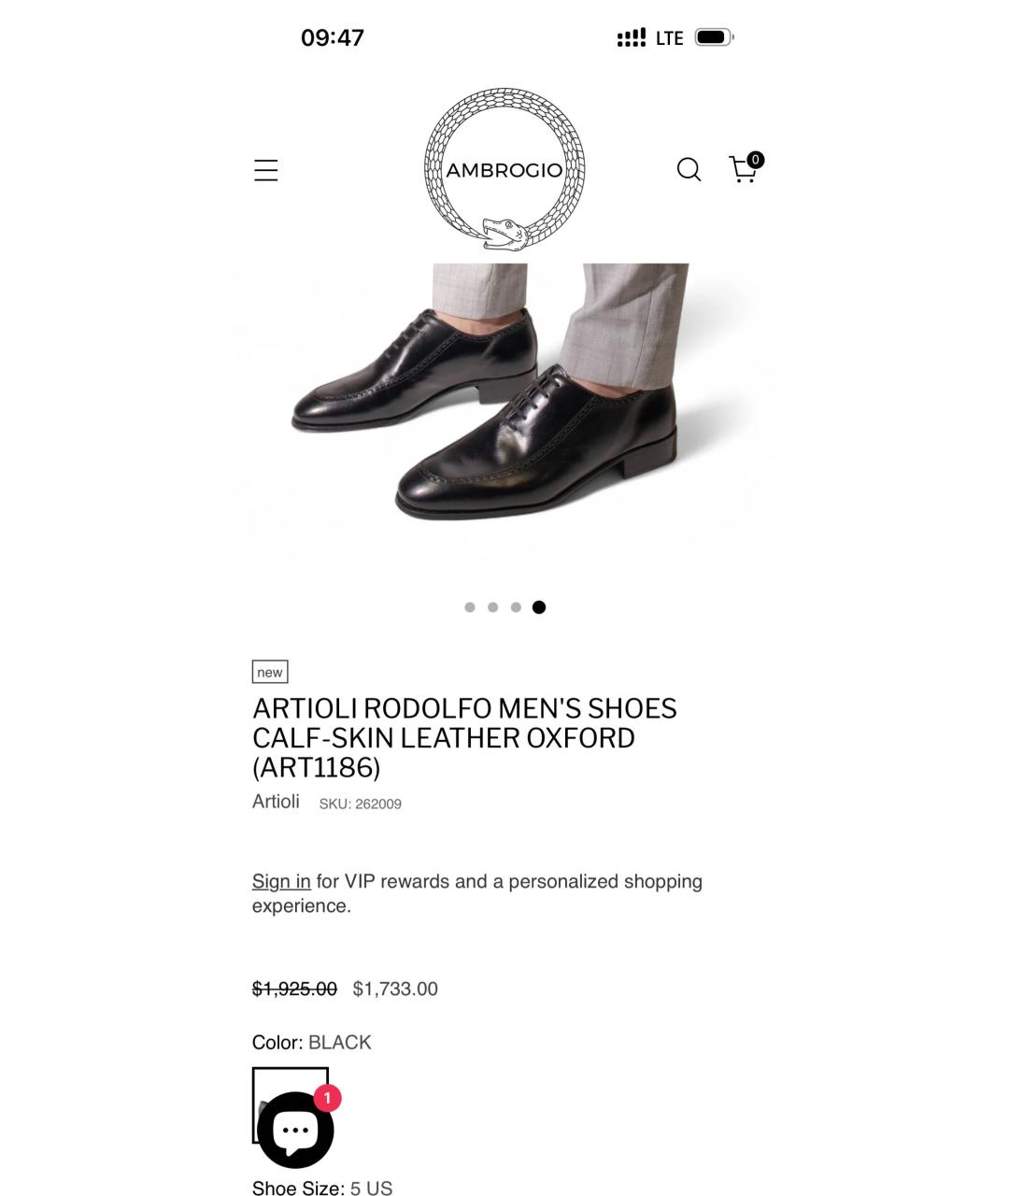Show the third product image dot
Viewport: 1009px width, 1196px height.
516,607
